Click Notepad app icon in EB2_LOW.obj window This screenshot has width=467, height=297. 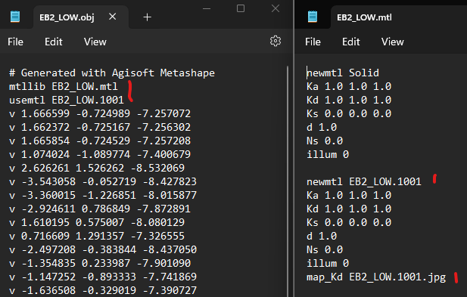tap(15, 17)
